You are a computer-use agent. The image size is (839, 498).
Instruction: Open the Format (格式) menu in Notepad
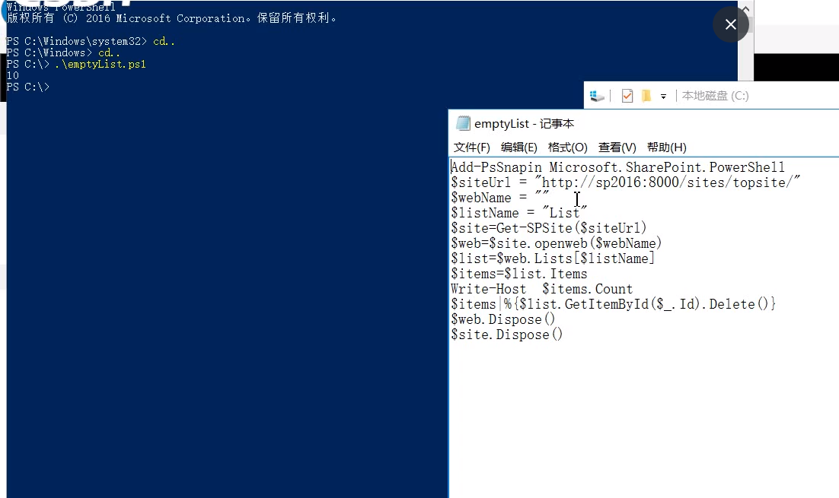point(567,147)
